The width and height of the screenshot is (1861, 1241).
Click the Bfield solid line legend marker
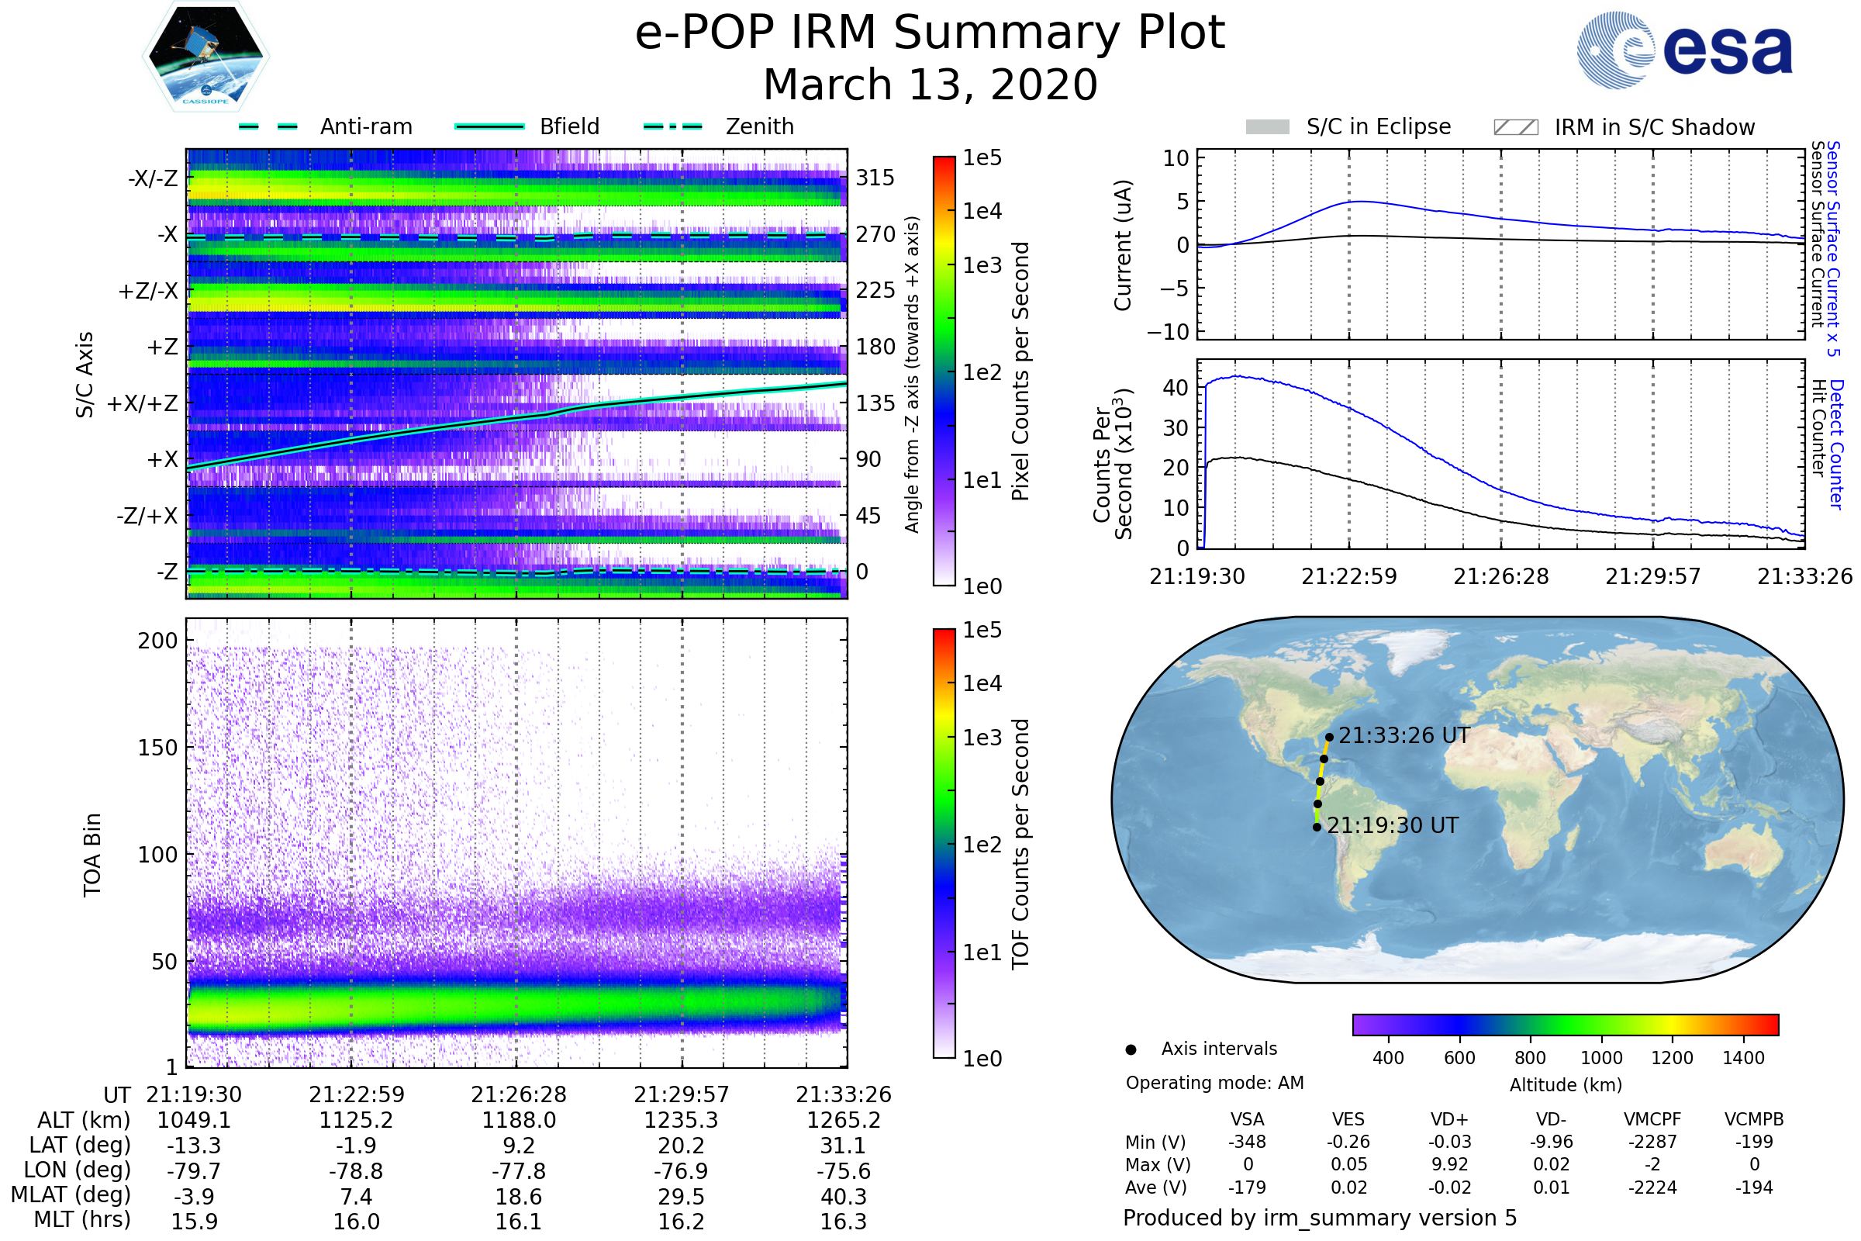click(489, 126)
